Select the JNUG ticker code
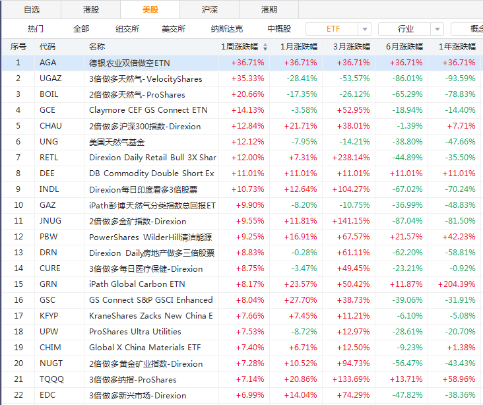Viewport: 483px width, 405px height. (50, 220)
